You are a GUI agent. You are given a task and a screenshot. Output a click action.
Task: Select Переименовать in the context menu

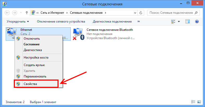click(35, 76)
